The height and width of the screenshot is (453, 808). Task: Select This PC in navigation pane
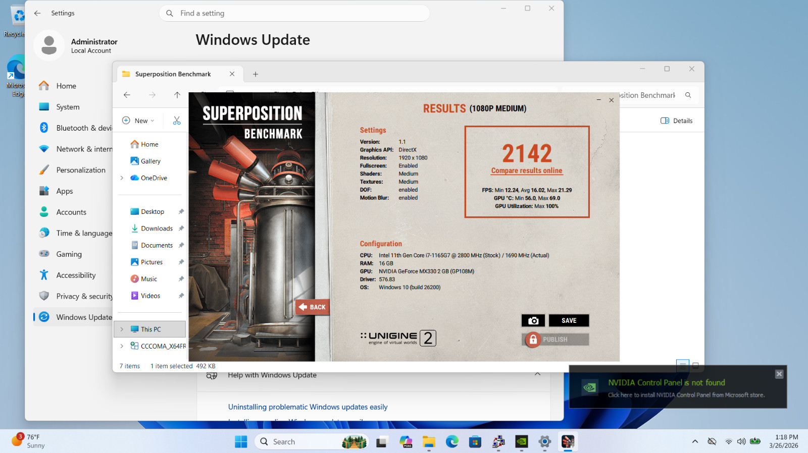click(x=150, y=329)
